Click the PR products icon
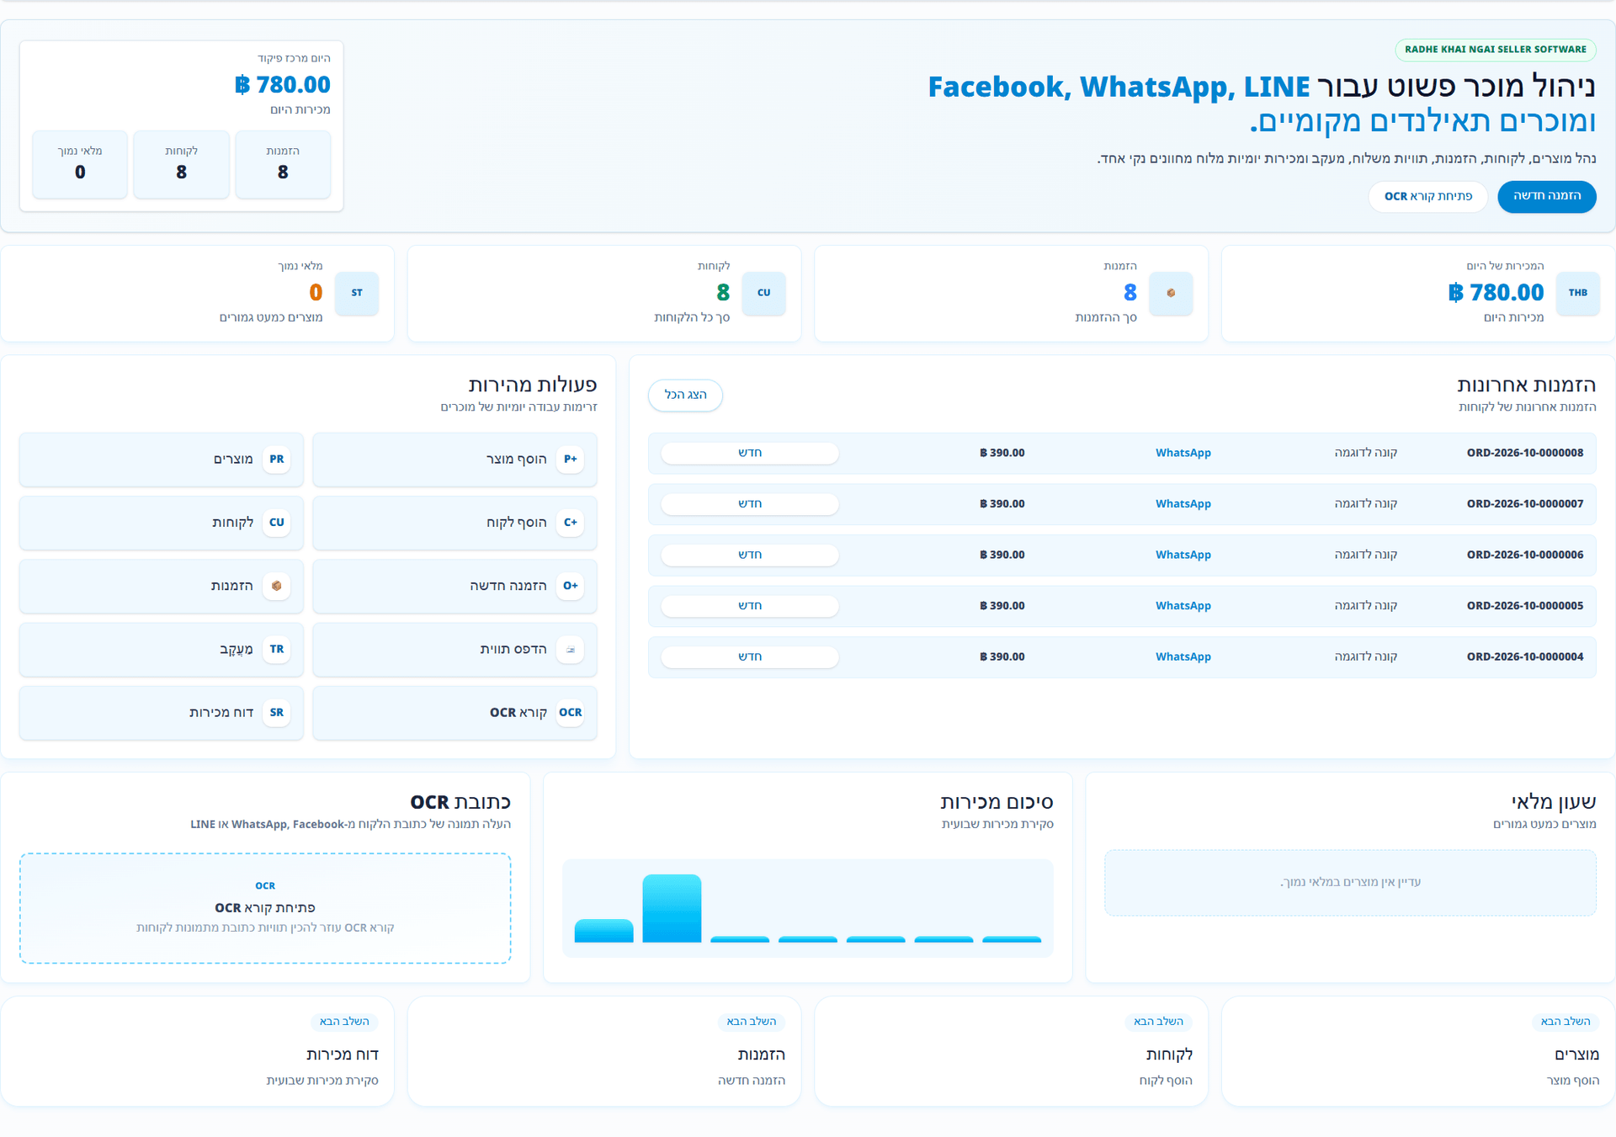1616x1137 pixels. pyautogui.click(x=276, y=460)
